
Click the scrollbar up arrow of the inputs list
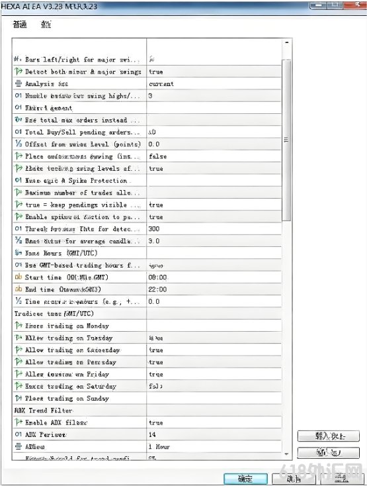(x=286, y=42)
